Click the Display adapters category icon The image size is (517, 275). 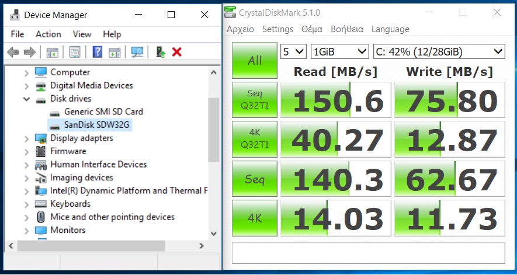[40, 138]
